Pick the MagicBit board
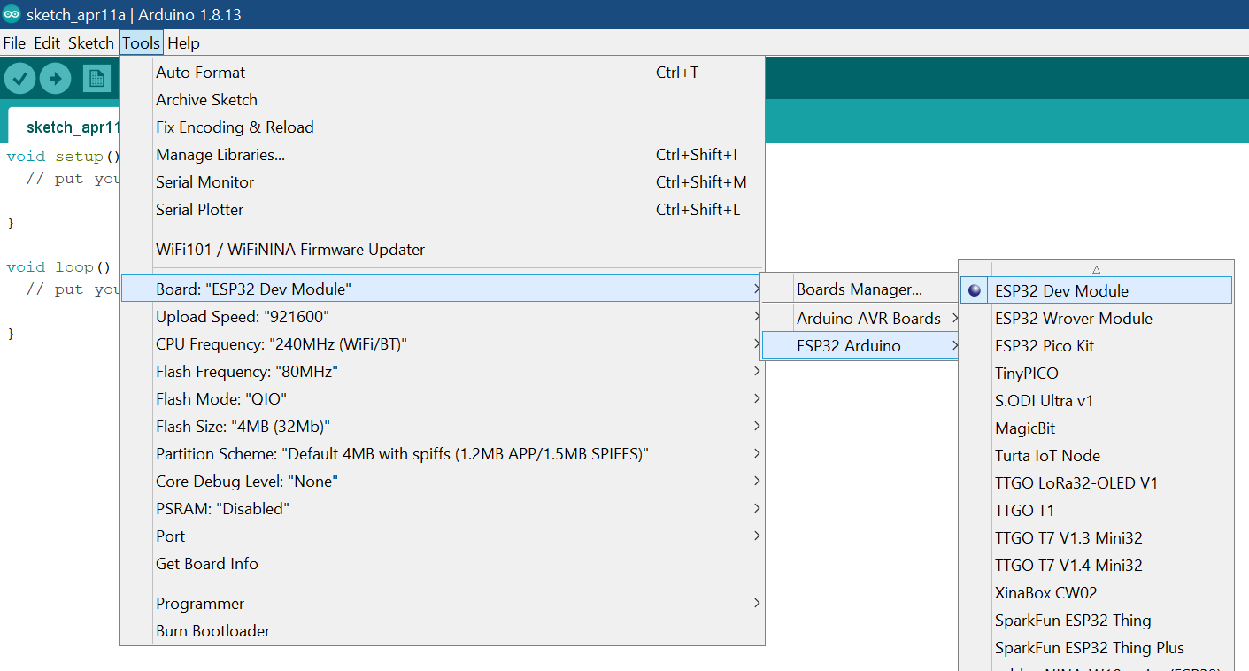This screenshot has height=671, width=1249. click(x=1096, y=428)
